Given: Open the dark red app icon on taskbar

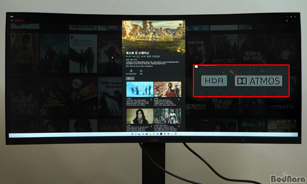Looking at the screenshot, I should (161, 134).
